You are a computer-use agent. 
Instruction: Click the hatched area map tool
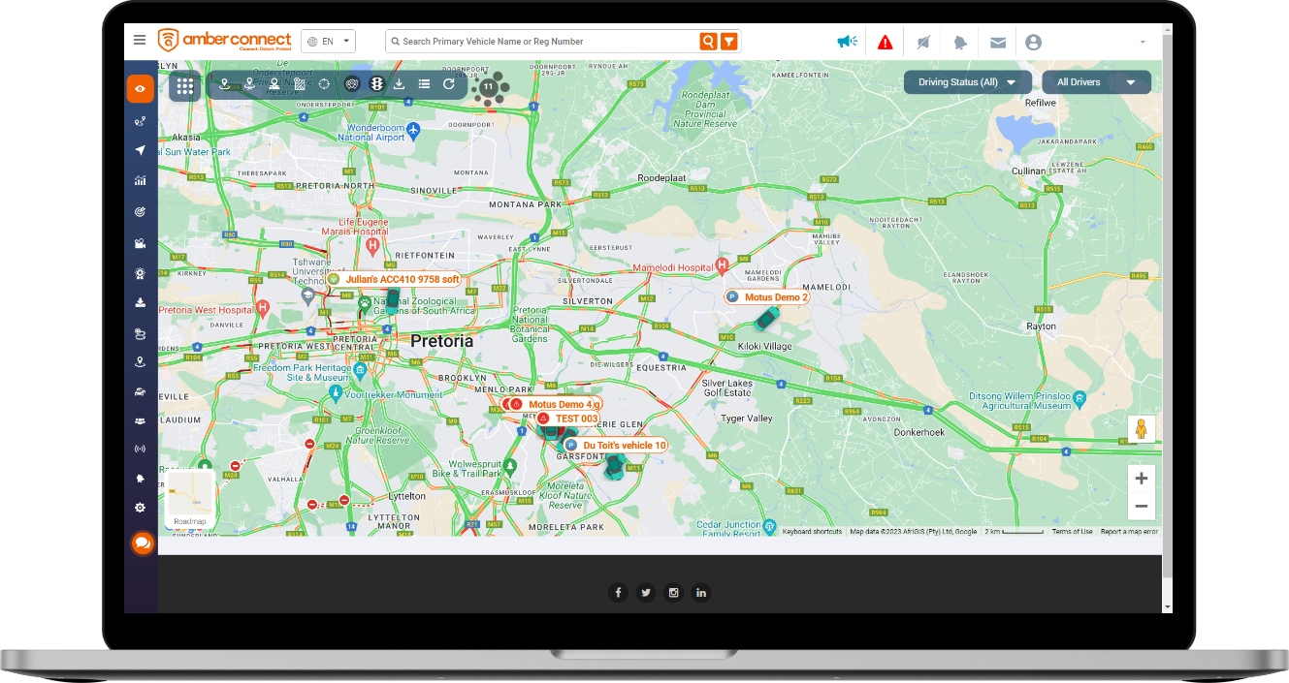point(300,84)
